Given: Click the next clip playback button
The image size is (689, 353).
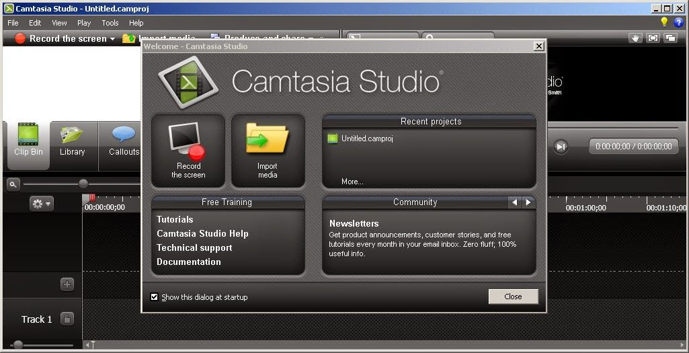Looking at the screenshot, I should pyautogui.click(x=560, y=147).
